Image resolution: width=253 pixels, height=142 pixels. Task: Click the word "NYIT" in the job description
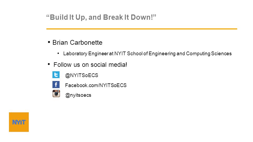(120, 53)
